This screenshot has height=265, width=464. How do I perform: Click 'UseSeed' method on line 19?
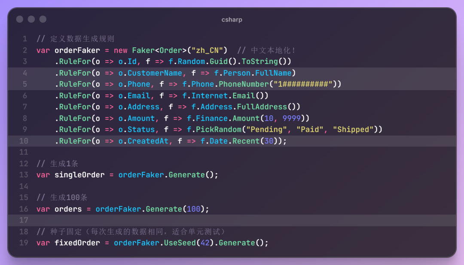180,243
